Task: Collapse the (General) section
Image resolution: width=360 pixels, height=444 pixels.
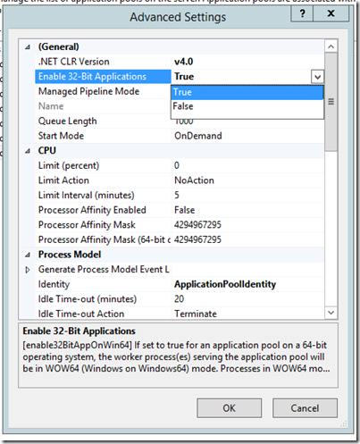Action: coord(28,47)
